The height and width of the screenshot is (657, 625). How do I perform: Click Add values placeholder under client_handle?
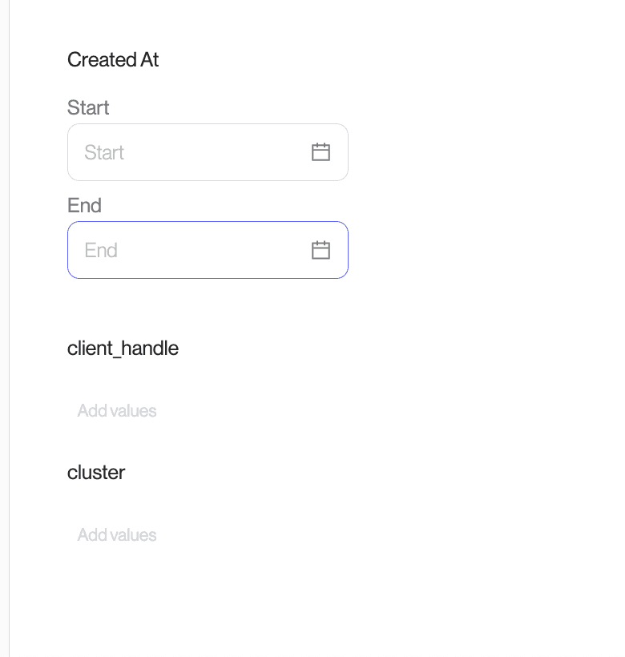coord(117,411)
